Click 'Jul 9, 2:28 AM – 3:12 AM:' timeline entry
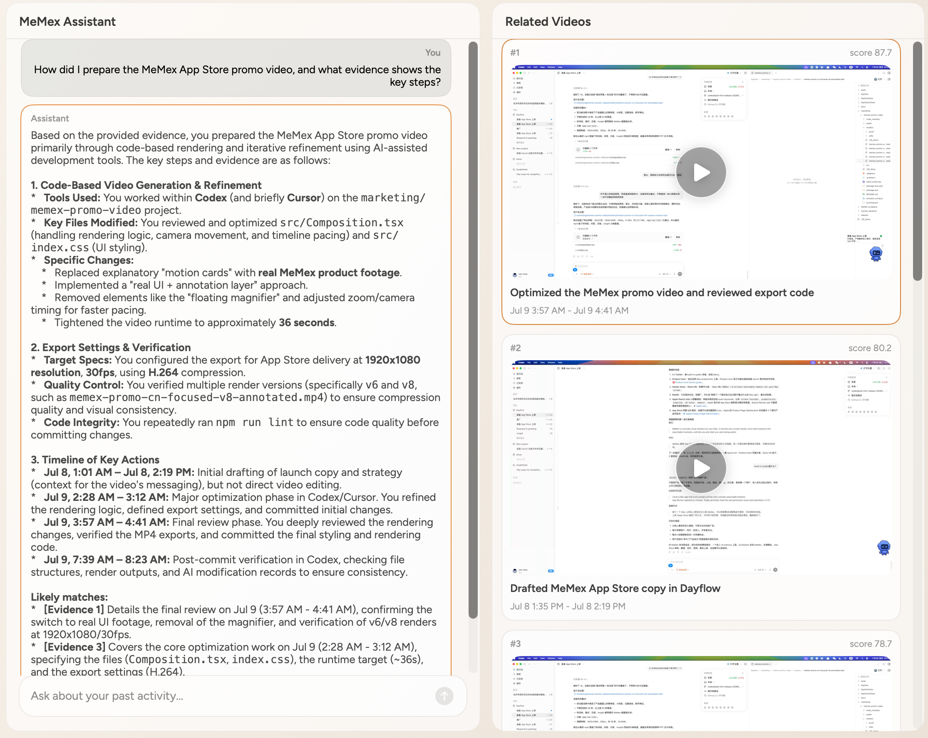928x738 pixels. (106, 498)
